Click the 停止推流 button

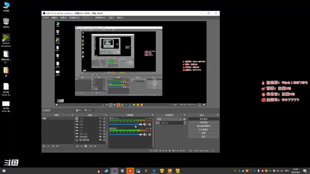(203, 119)
